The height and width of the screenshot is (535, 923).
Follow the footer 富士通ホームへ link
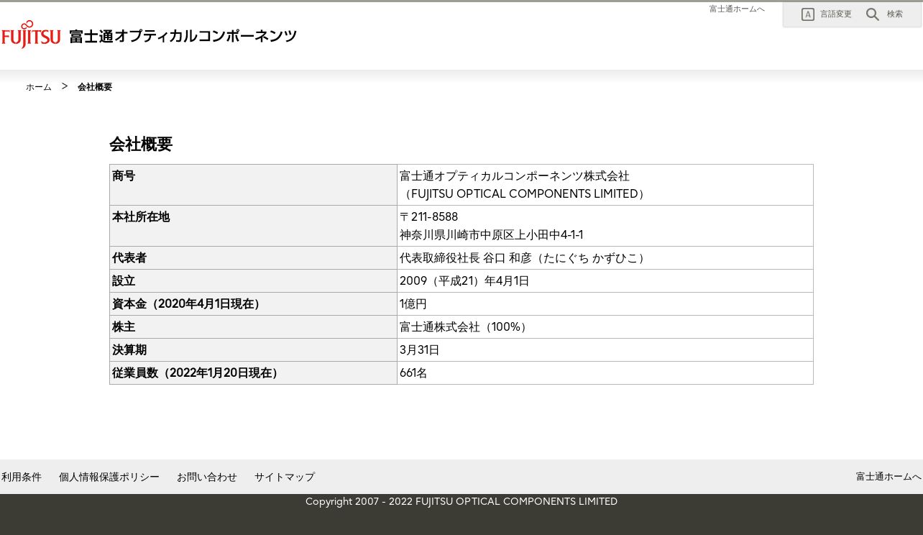(x=888, y=477)
